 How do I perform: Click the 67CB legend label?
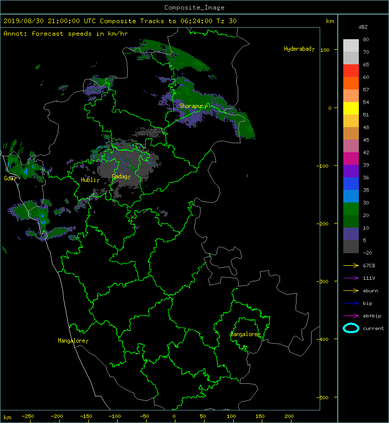tap(369, 265)
